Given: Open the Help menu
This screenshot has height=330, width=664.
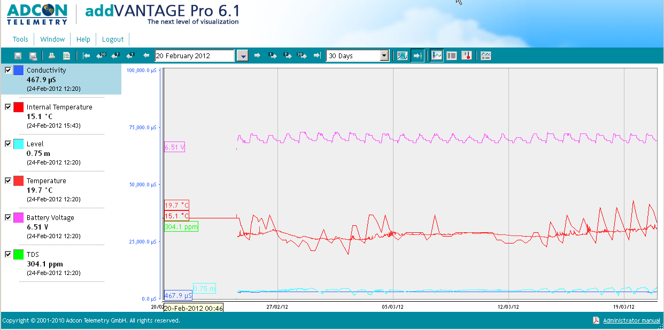Looking at the screenshot, I should 83,39.
